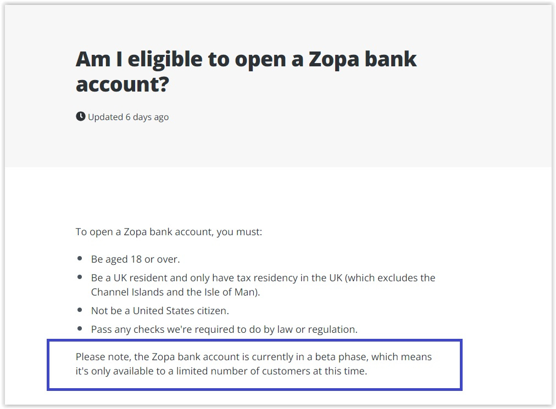Click the clock icon beside Updated text
556x409 pixels.
(x=81, y=116)
